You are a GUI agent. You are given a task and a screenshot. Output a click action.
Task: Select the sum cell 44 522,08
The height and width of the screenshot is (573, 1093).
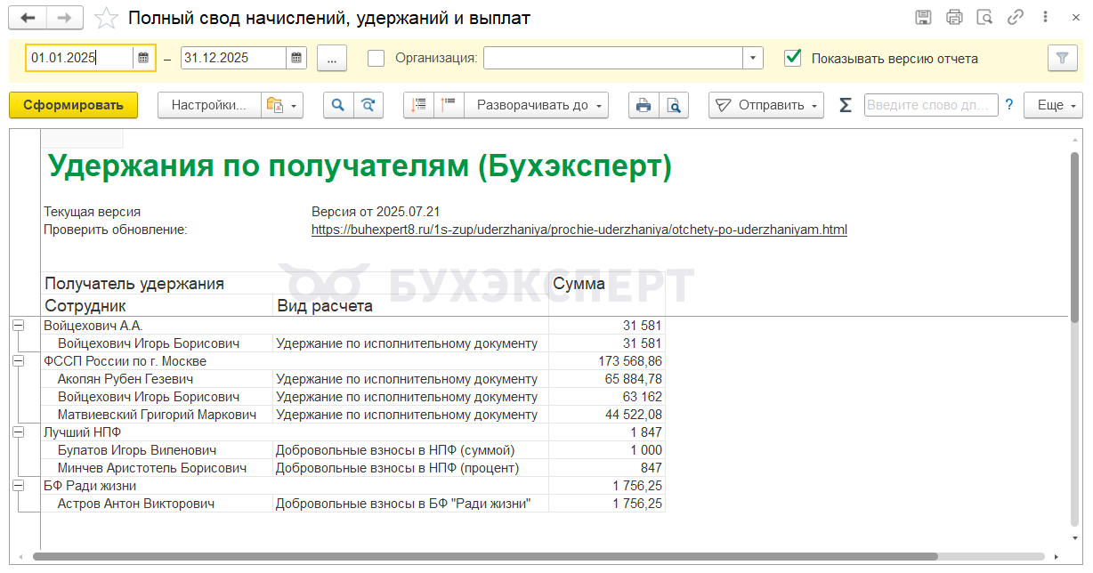(x=607, y=415)
